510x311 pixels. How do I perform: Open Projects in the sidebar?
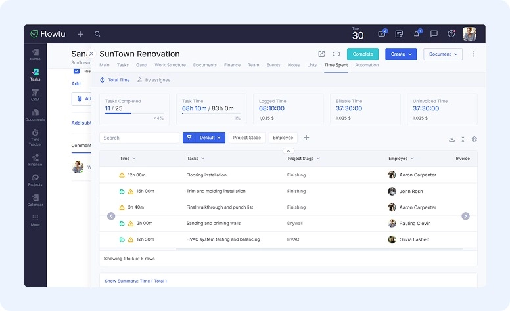pyautogui.click(x=35, y=180)
